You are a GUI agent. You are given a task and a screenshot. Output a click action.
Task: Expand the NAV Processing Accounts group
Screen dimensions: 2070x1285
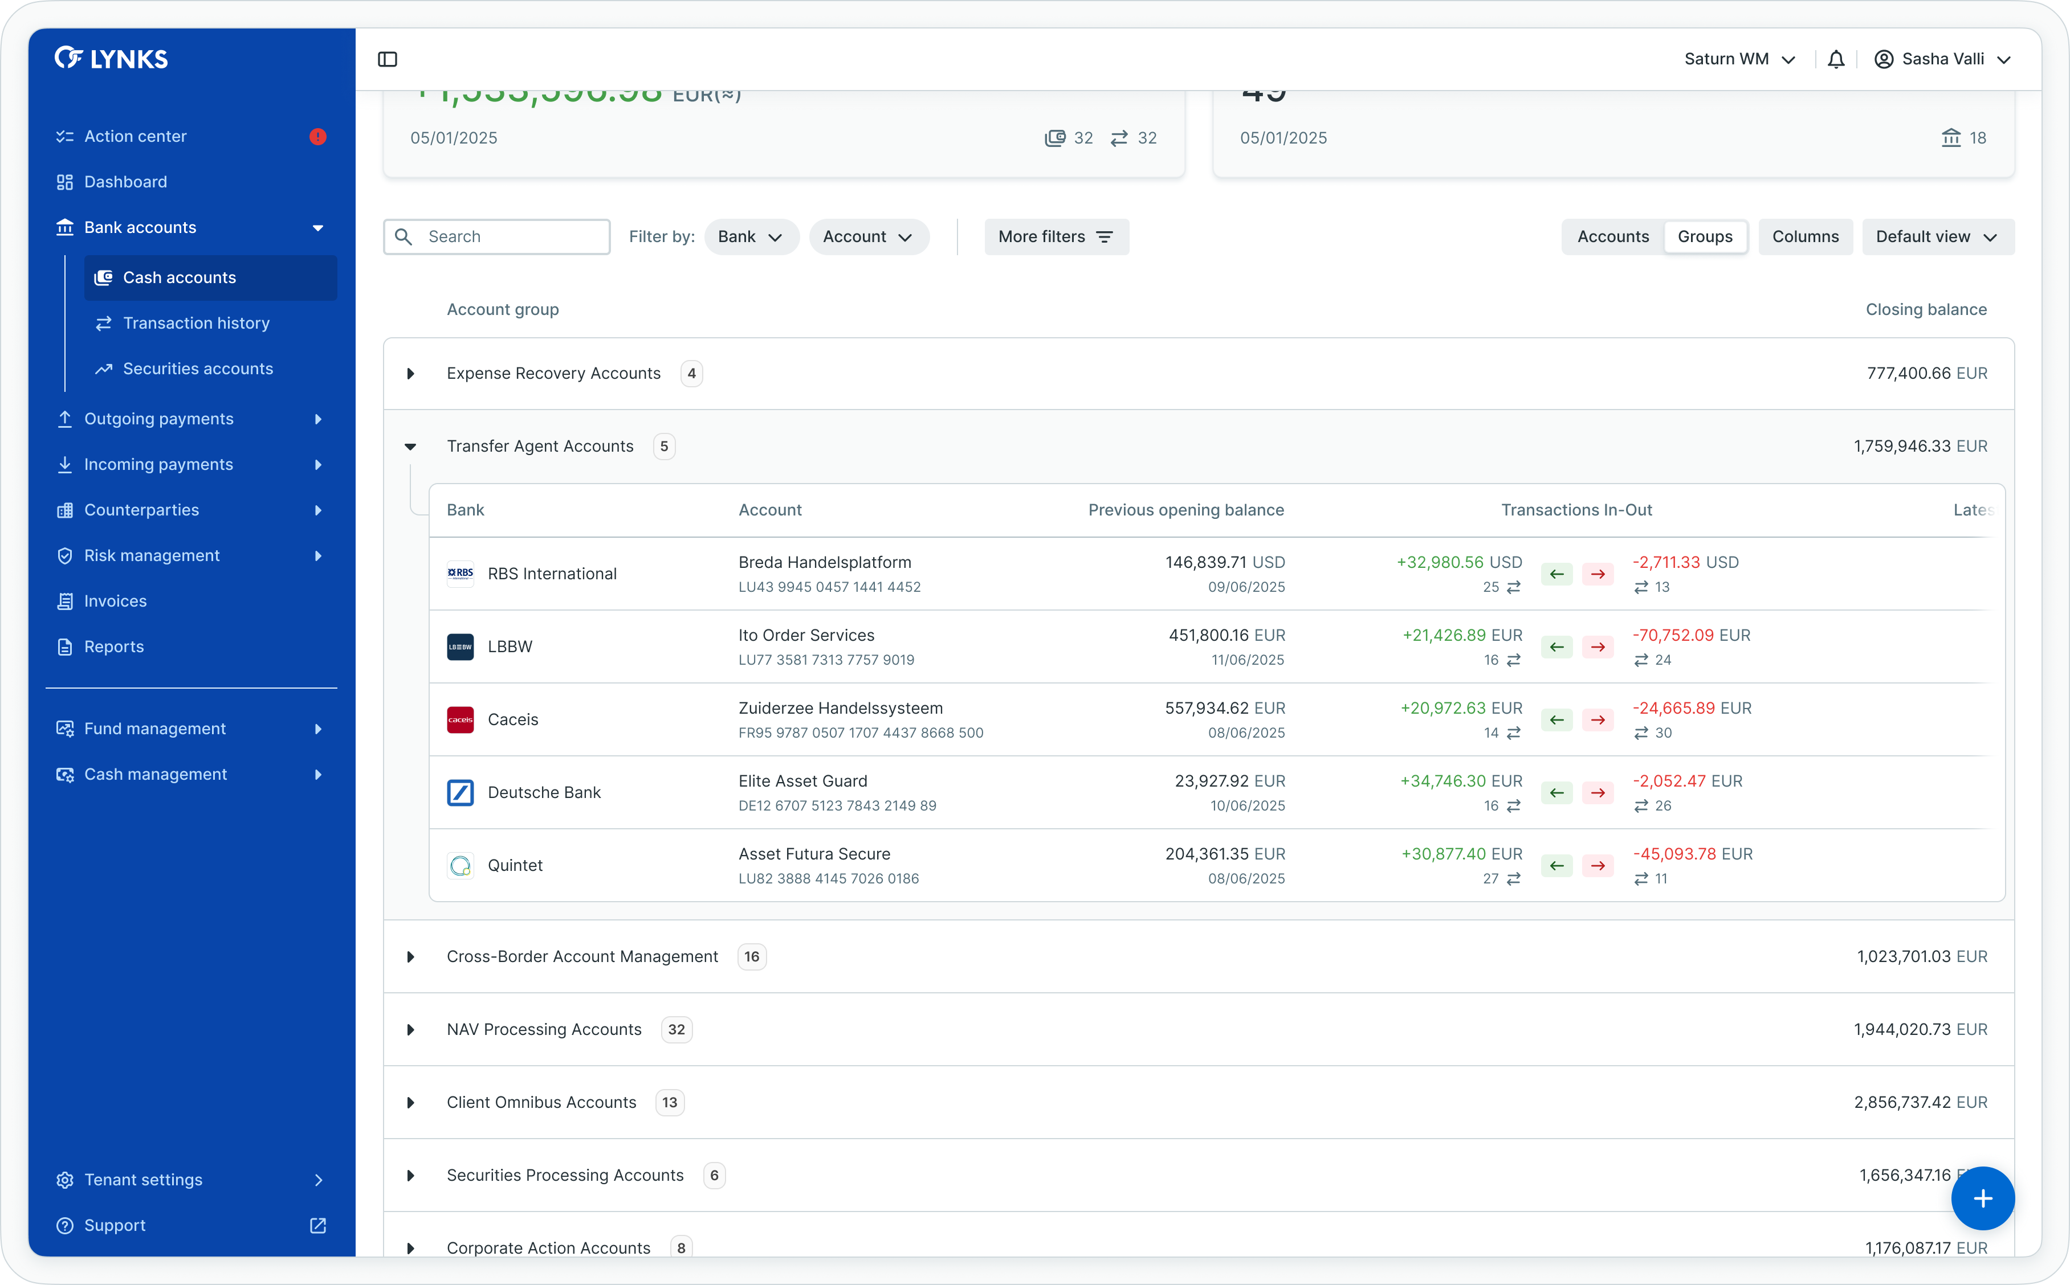410,1030
